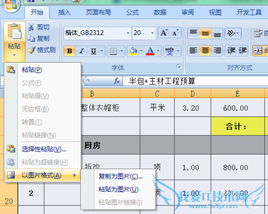Click the red font color A

tap(150, 51)
